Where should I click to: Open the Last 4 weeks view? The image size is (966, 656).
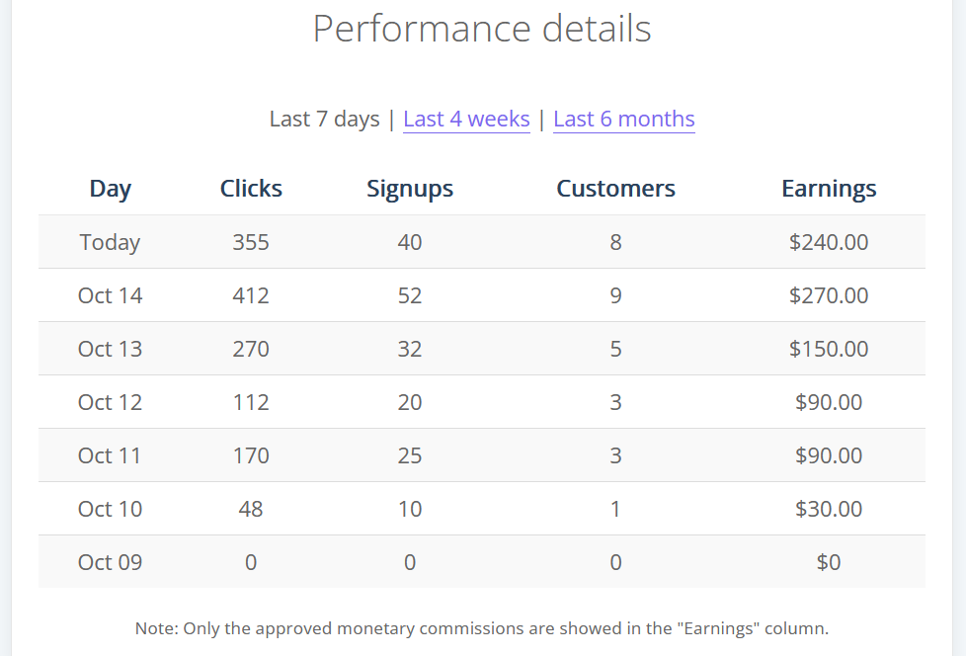pos(466,119)
